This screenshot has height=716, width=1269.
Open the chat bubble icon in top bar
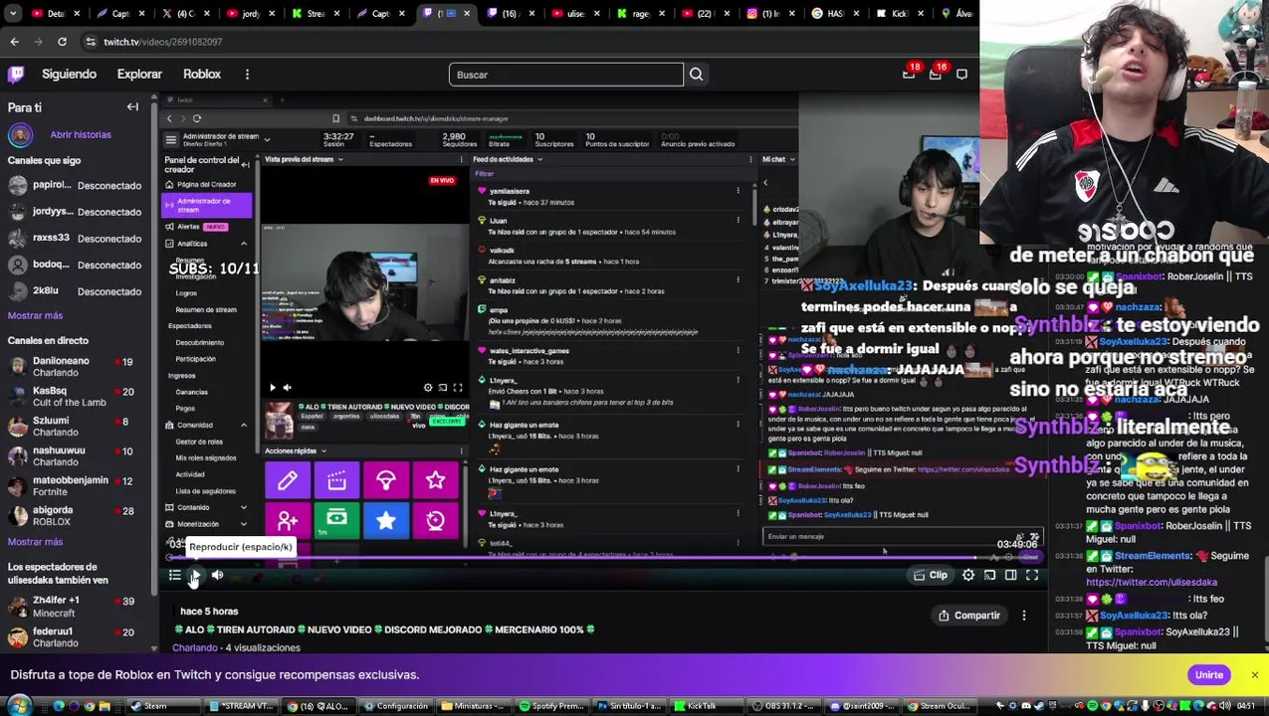[x=961, y=75]
